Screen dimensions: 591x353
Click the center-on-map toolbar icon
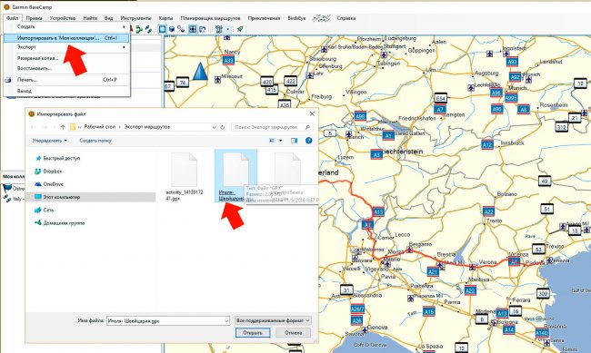193,29
